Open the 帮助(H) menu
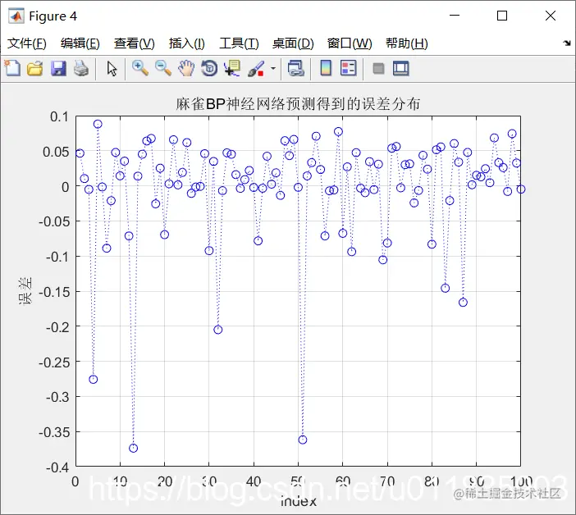This screenshot has height=515, width=576. coord(407,43)
